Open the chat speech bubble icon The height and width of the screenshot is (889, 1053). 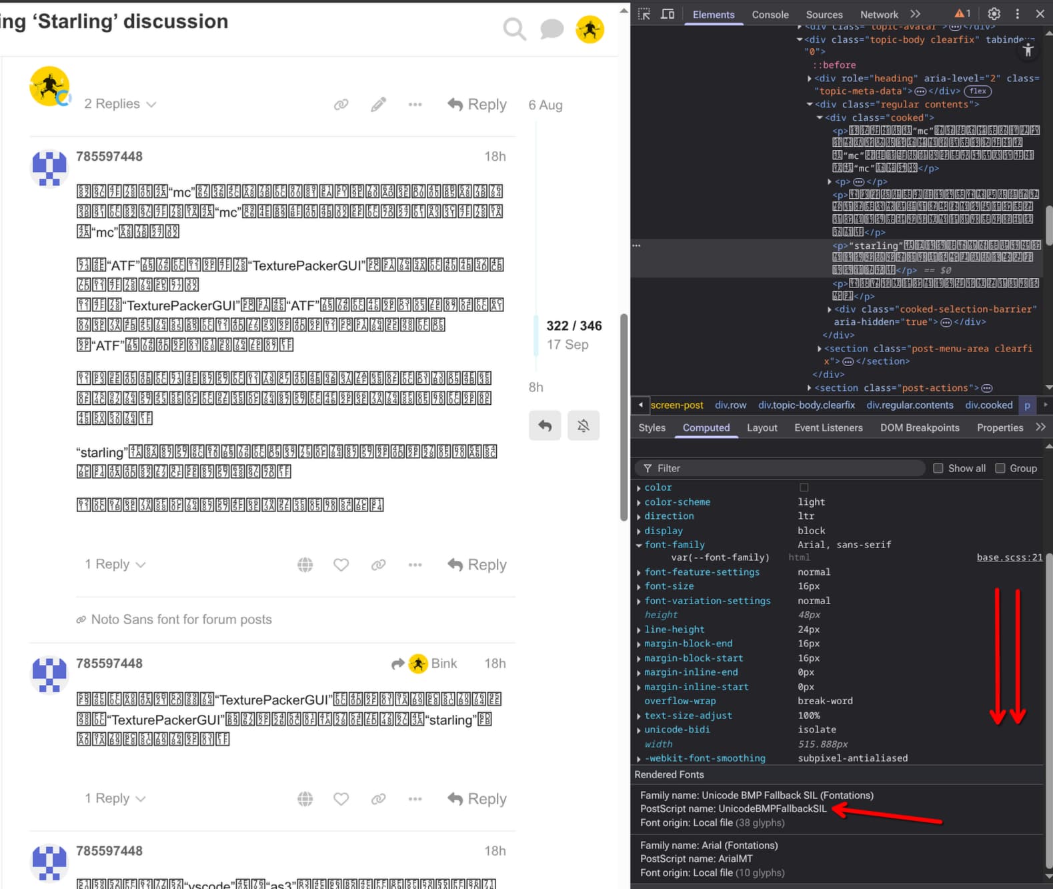click(x=552, y=29)
